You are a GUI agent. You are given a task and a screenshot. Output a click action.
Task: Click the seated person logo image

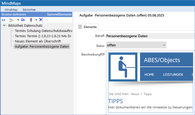click(x=123, y=67)
